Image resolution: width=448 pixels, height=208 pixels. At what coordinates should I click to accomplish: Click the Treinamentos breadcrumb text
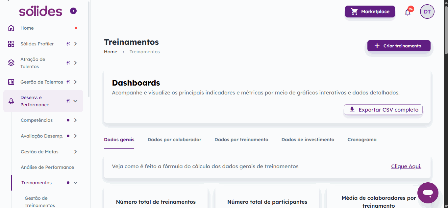[x=145, y=52]
